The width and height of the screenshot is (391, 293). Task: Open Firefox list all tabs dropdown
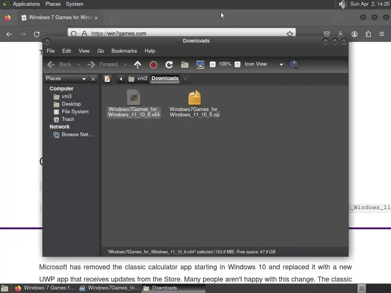click(x=336, y=18)
